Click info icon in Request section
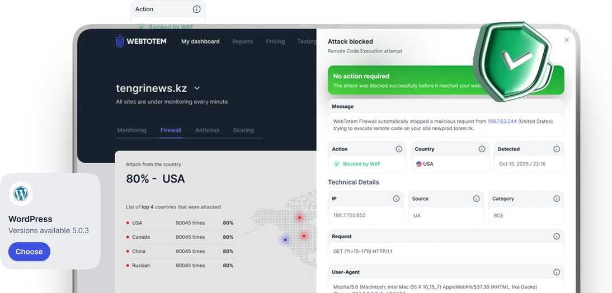The height and width of the screenshot is (293, 612). 557,237
